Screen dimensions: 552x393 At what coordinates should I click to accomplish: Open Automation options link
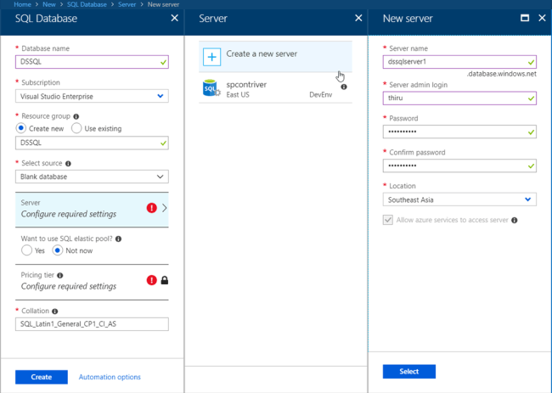pyautogui.click(x=110, y=377)
